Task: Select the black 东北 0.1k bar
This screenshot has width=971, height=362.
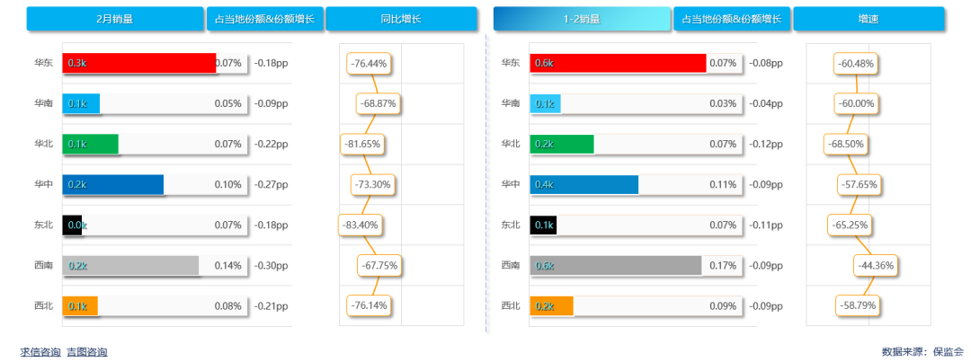Action: point(543,225)
